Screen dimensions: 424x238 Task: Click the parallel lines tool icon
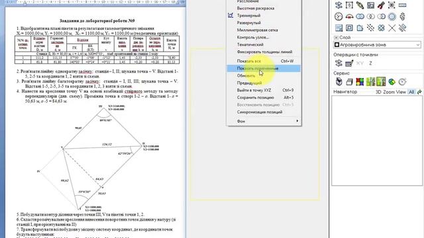[402, 28]
